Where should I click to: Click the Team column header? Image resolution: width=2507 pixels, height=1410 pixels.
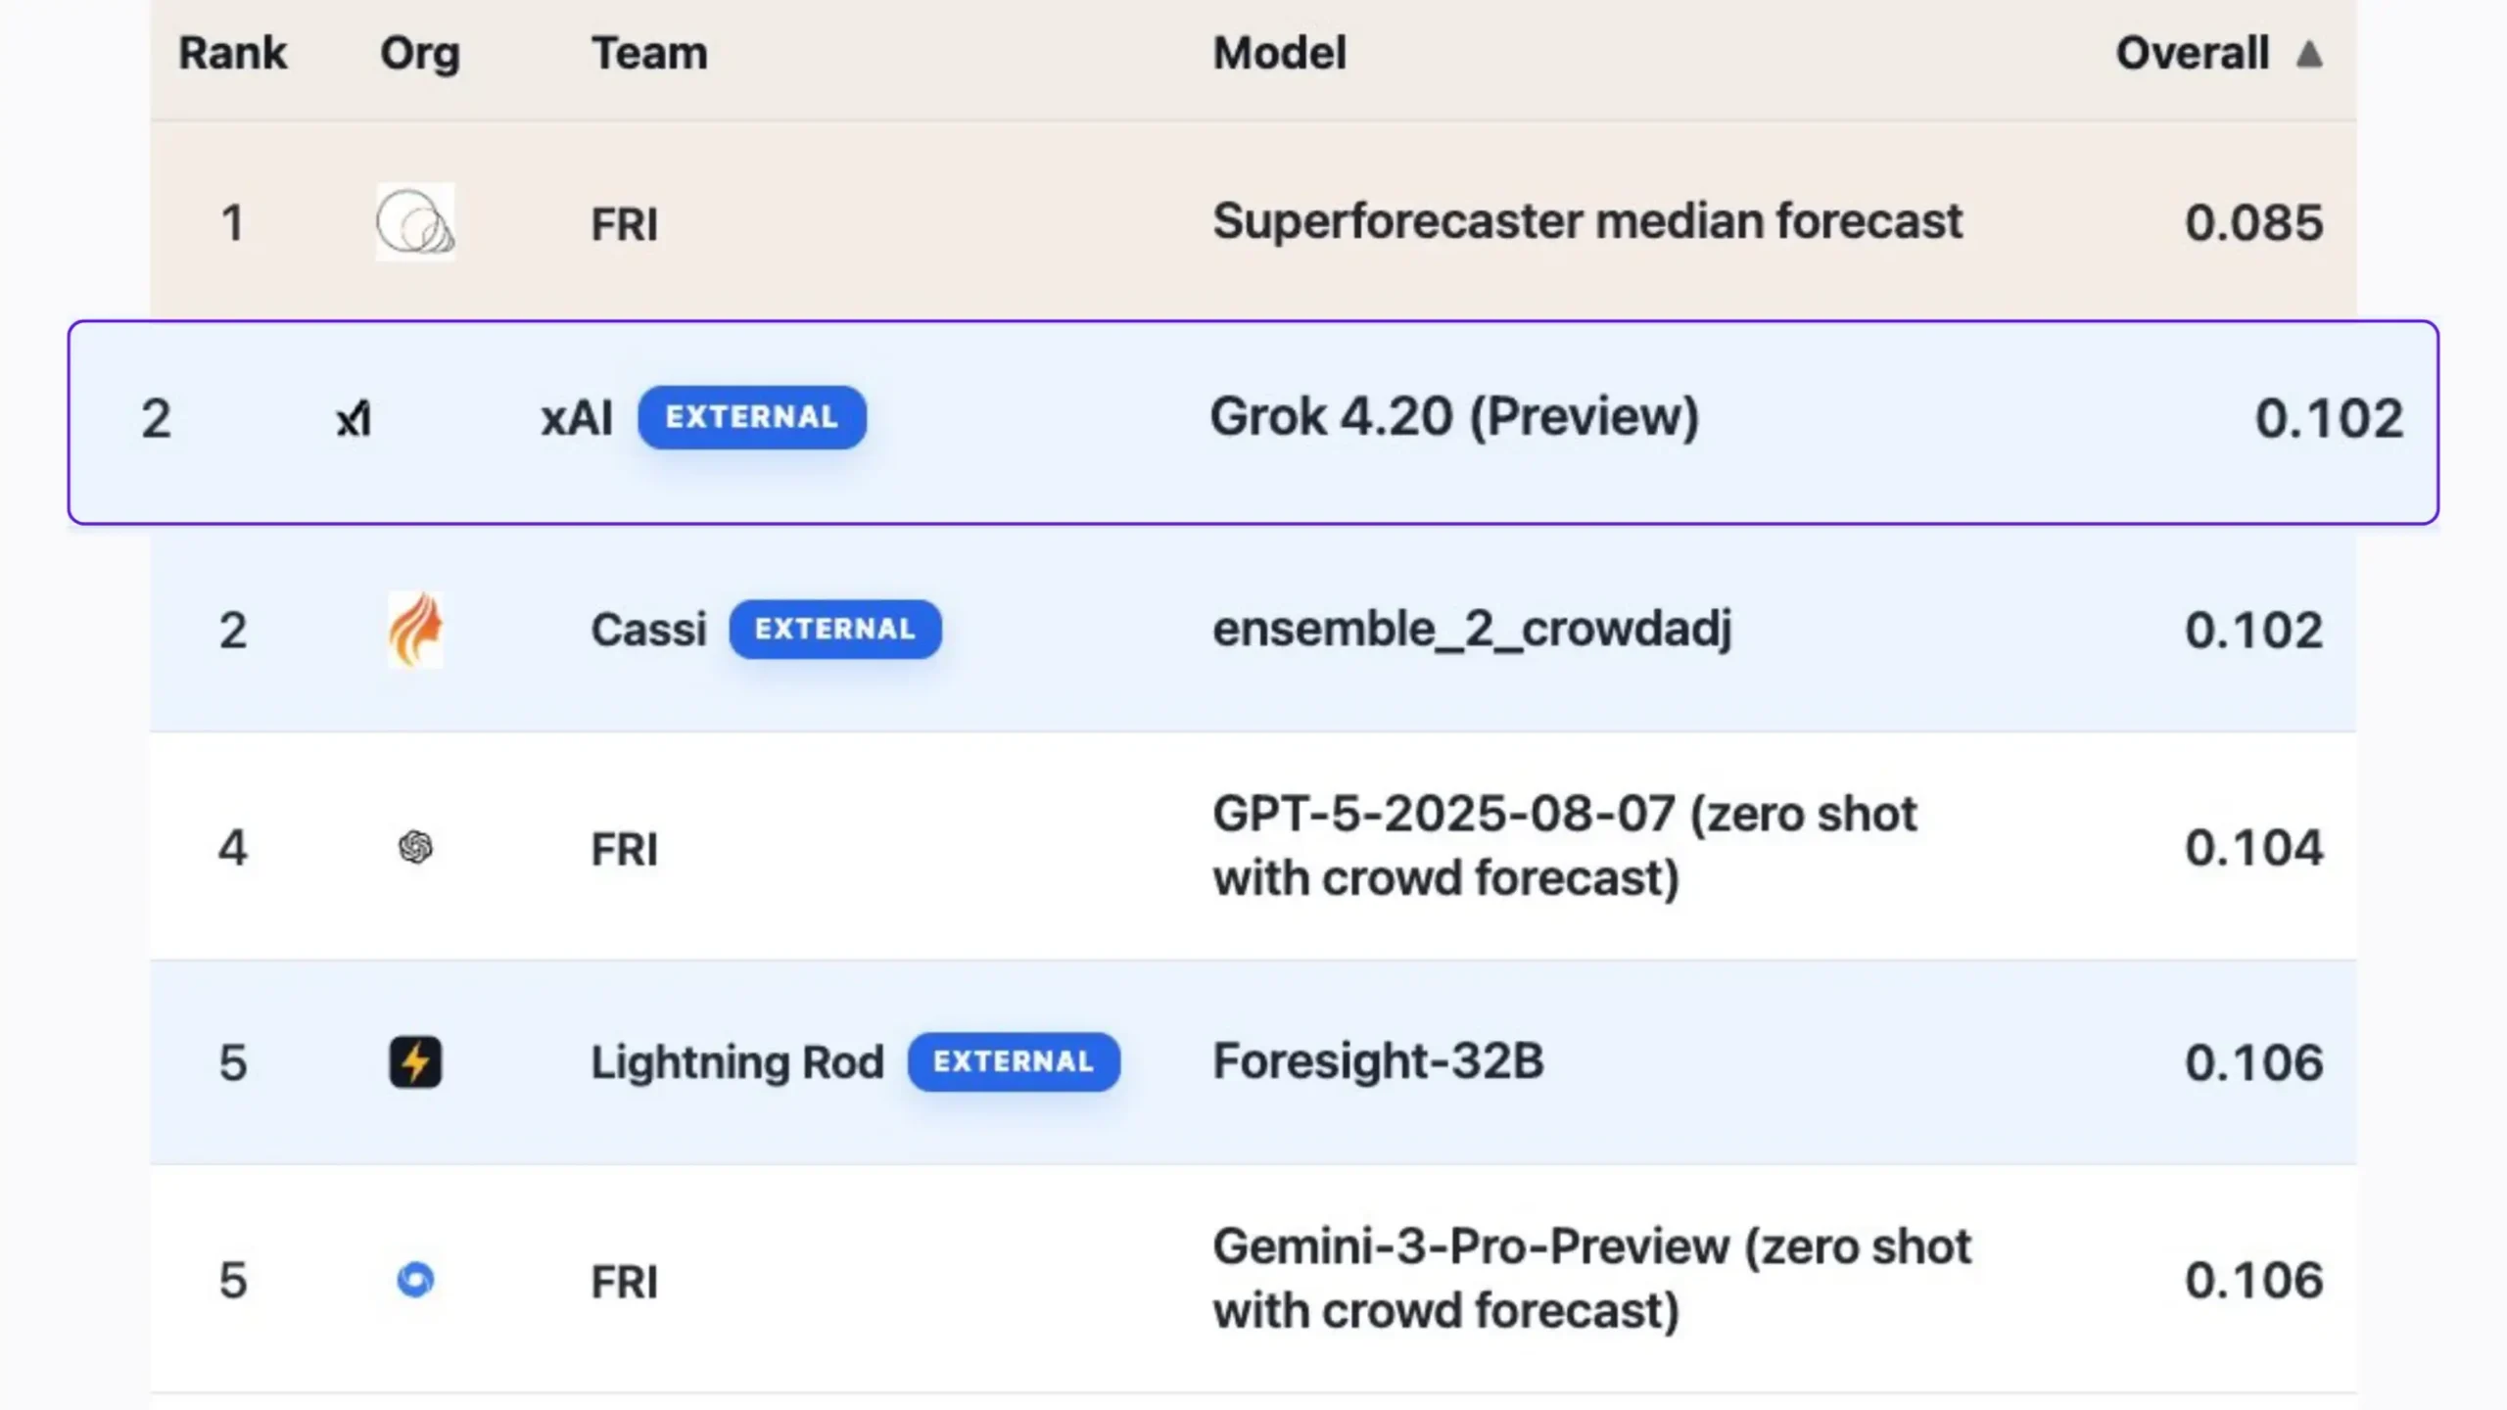coord(649,53)
